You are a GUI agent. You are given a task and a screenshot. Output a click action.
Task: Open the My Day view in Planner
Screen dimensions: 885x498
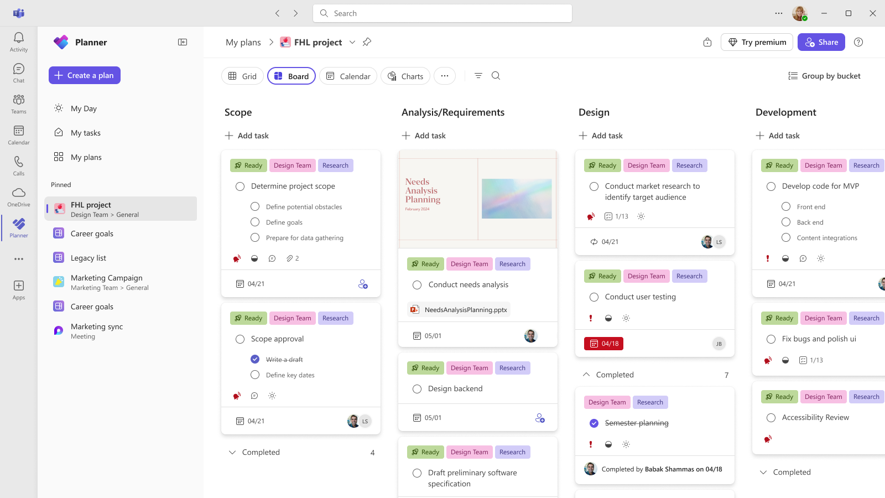tap(84, 108)
